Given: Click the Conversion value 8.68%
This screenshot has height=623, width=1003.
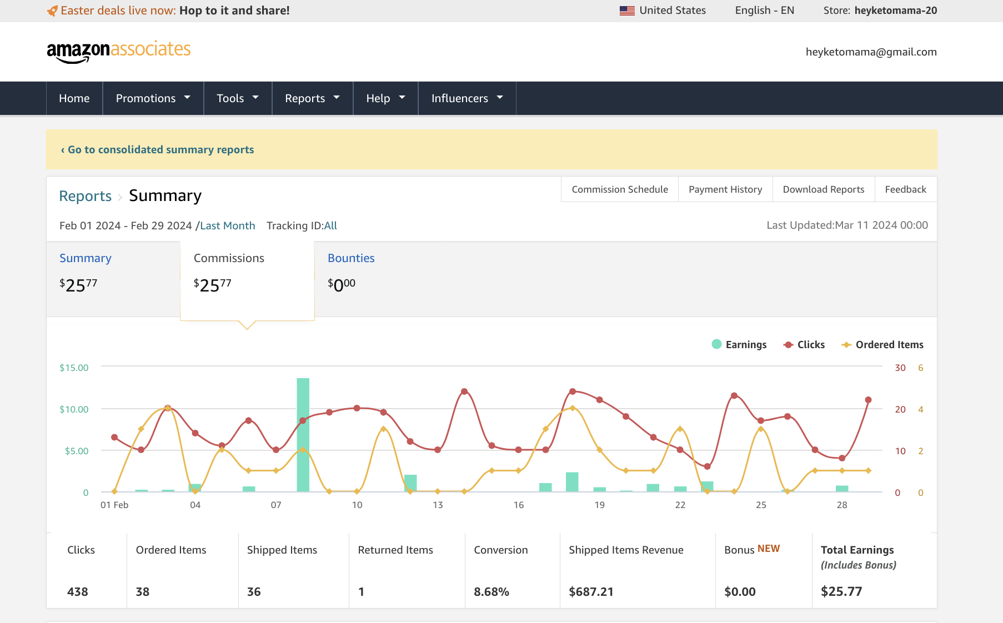Looking at the screenshot, I should (x=492, y=592).
